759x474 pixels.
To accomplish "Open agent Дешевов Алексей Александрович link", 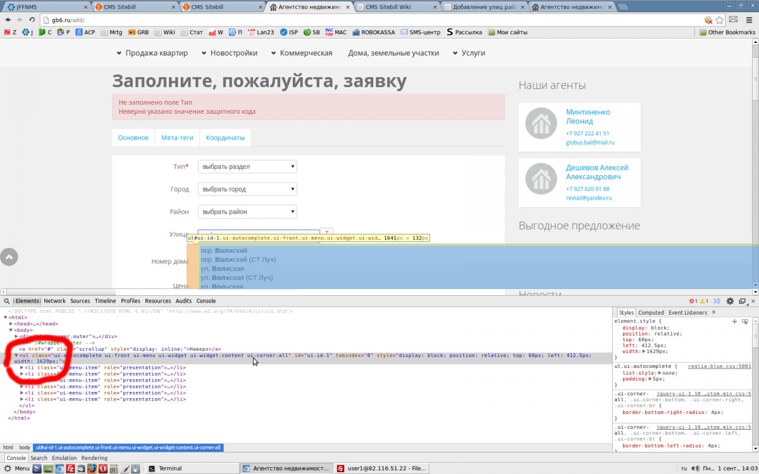I will coord(597,172).
